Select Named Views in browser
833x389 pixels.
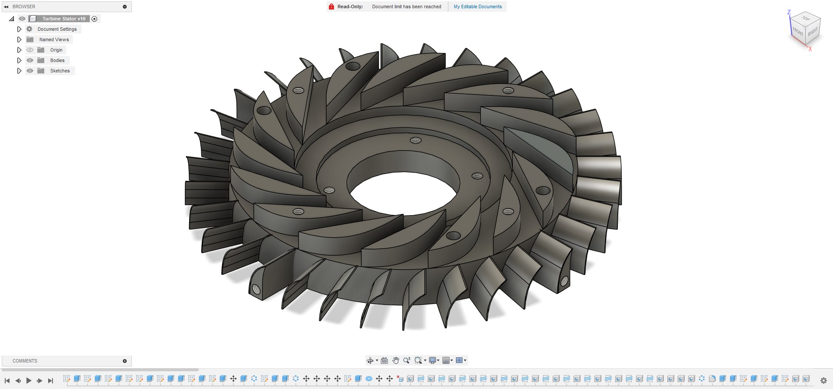[x=54, y=39]
